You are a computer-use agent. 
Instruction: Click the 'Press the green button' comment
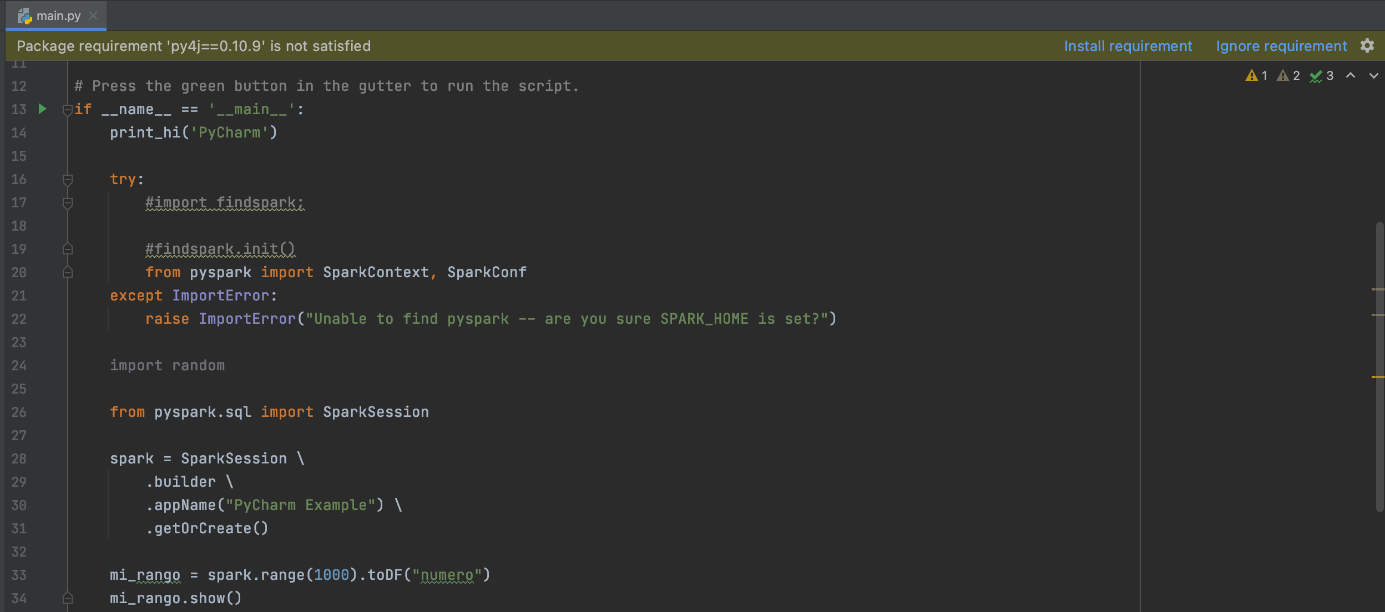coord(327,86)
